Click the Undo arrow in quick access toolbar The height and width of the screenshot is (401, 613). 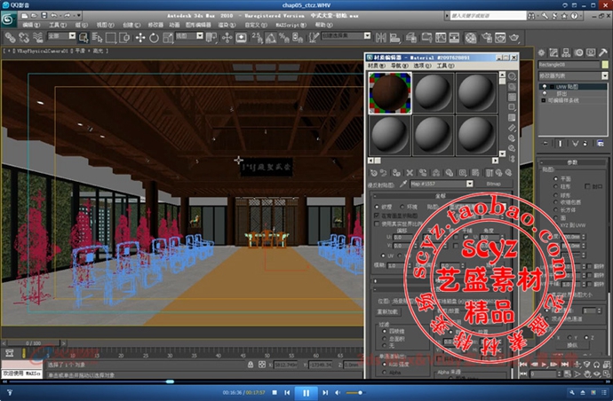point(54,16)
